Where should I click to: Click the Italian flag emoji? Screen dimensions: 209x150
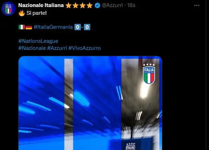tap(22, 27)
